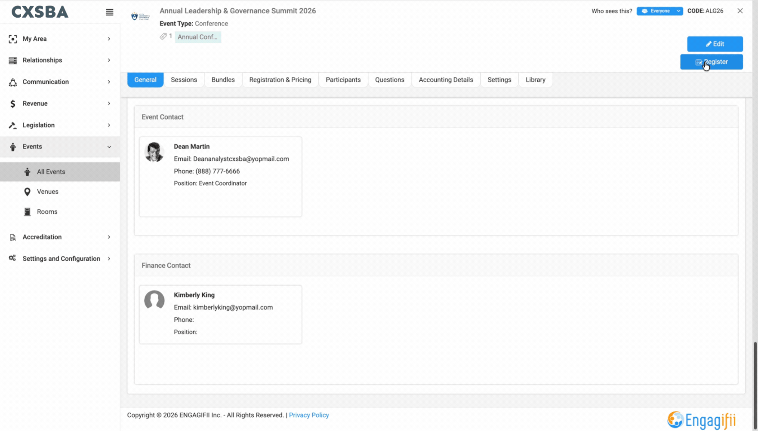Select the My Area sidebar icon

(x=12, y=39)
